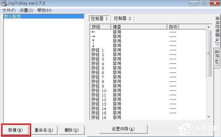The height and width of the screenshot is (137, 221).
Task: Select the 按钮 7 row
Action: (x=148, y=77)
